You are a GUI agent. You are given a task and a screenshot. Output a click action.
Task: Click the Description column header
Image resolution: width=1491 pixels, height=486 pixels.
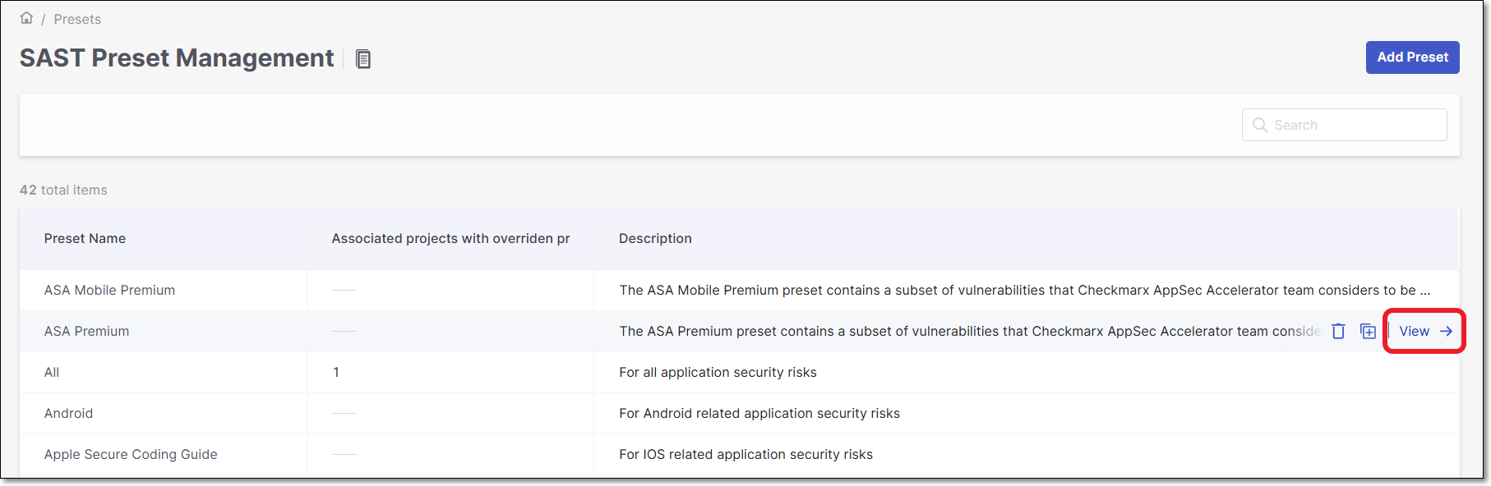pyautogui.click(x=655, y=238)
